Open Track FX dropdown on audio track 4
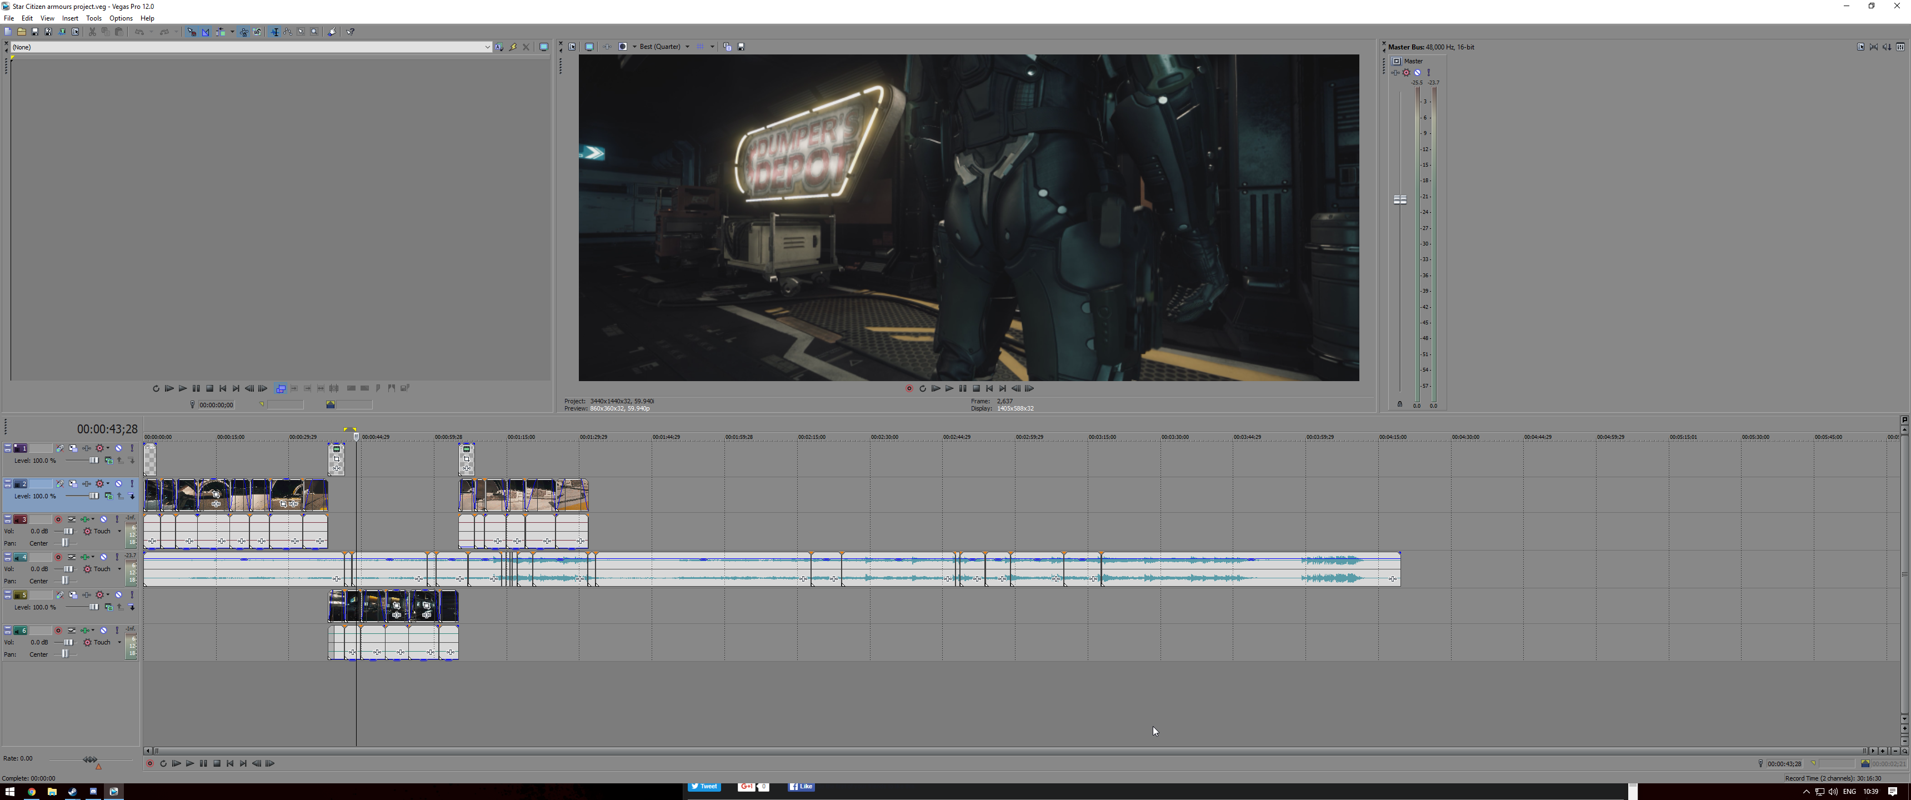The height and width of the screenshot is (800, 1911). [x=93, y=557]
